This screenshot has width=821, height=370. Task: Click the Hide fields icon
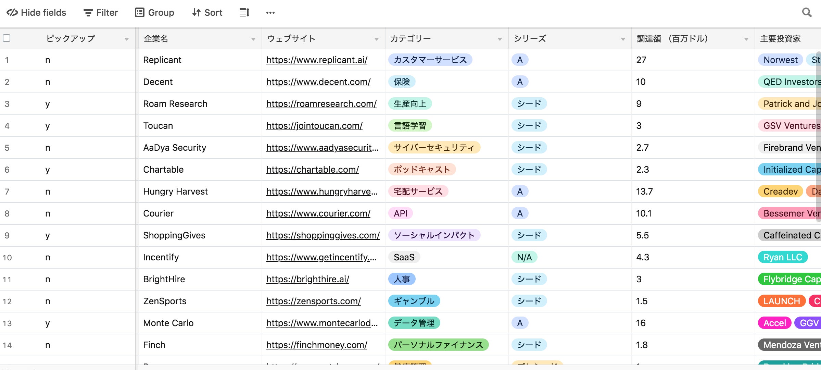pyautogui.click(x=12, y=13)
